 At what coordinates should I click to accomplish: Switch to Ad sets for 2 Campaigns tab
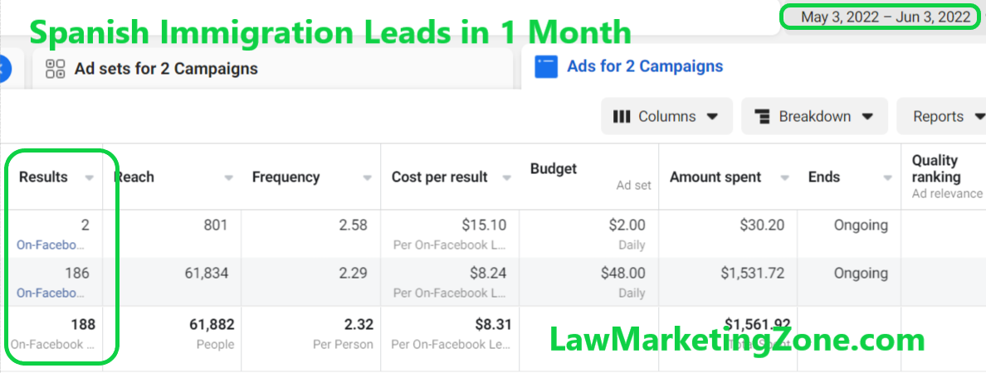tap(166, 69)
